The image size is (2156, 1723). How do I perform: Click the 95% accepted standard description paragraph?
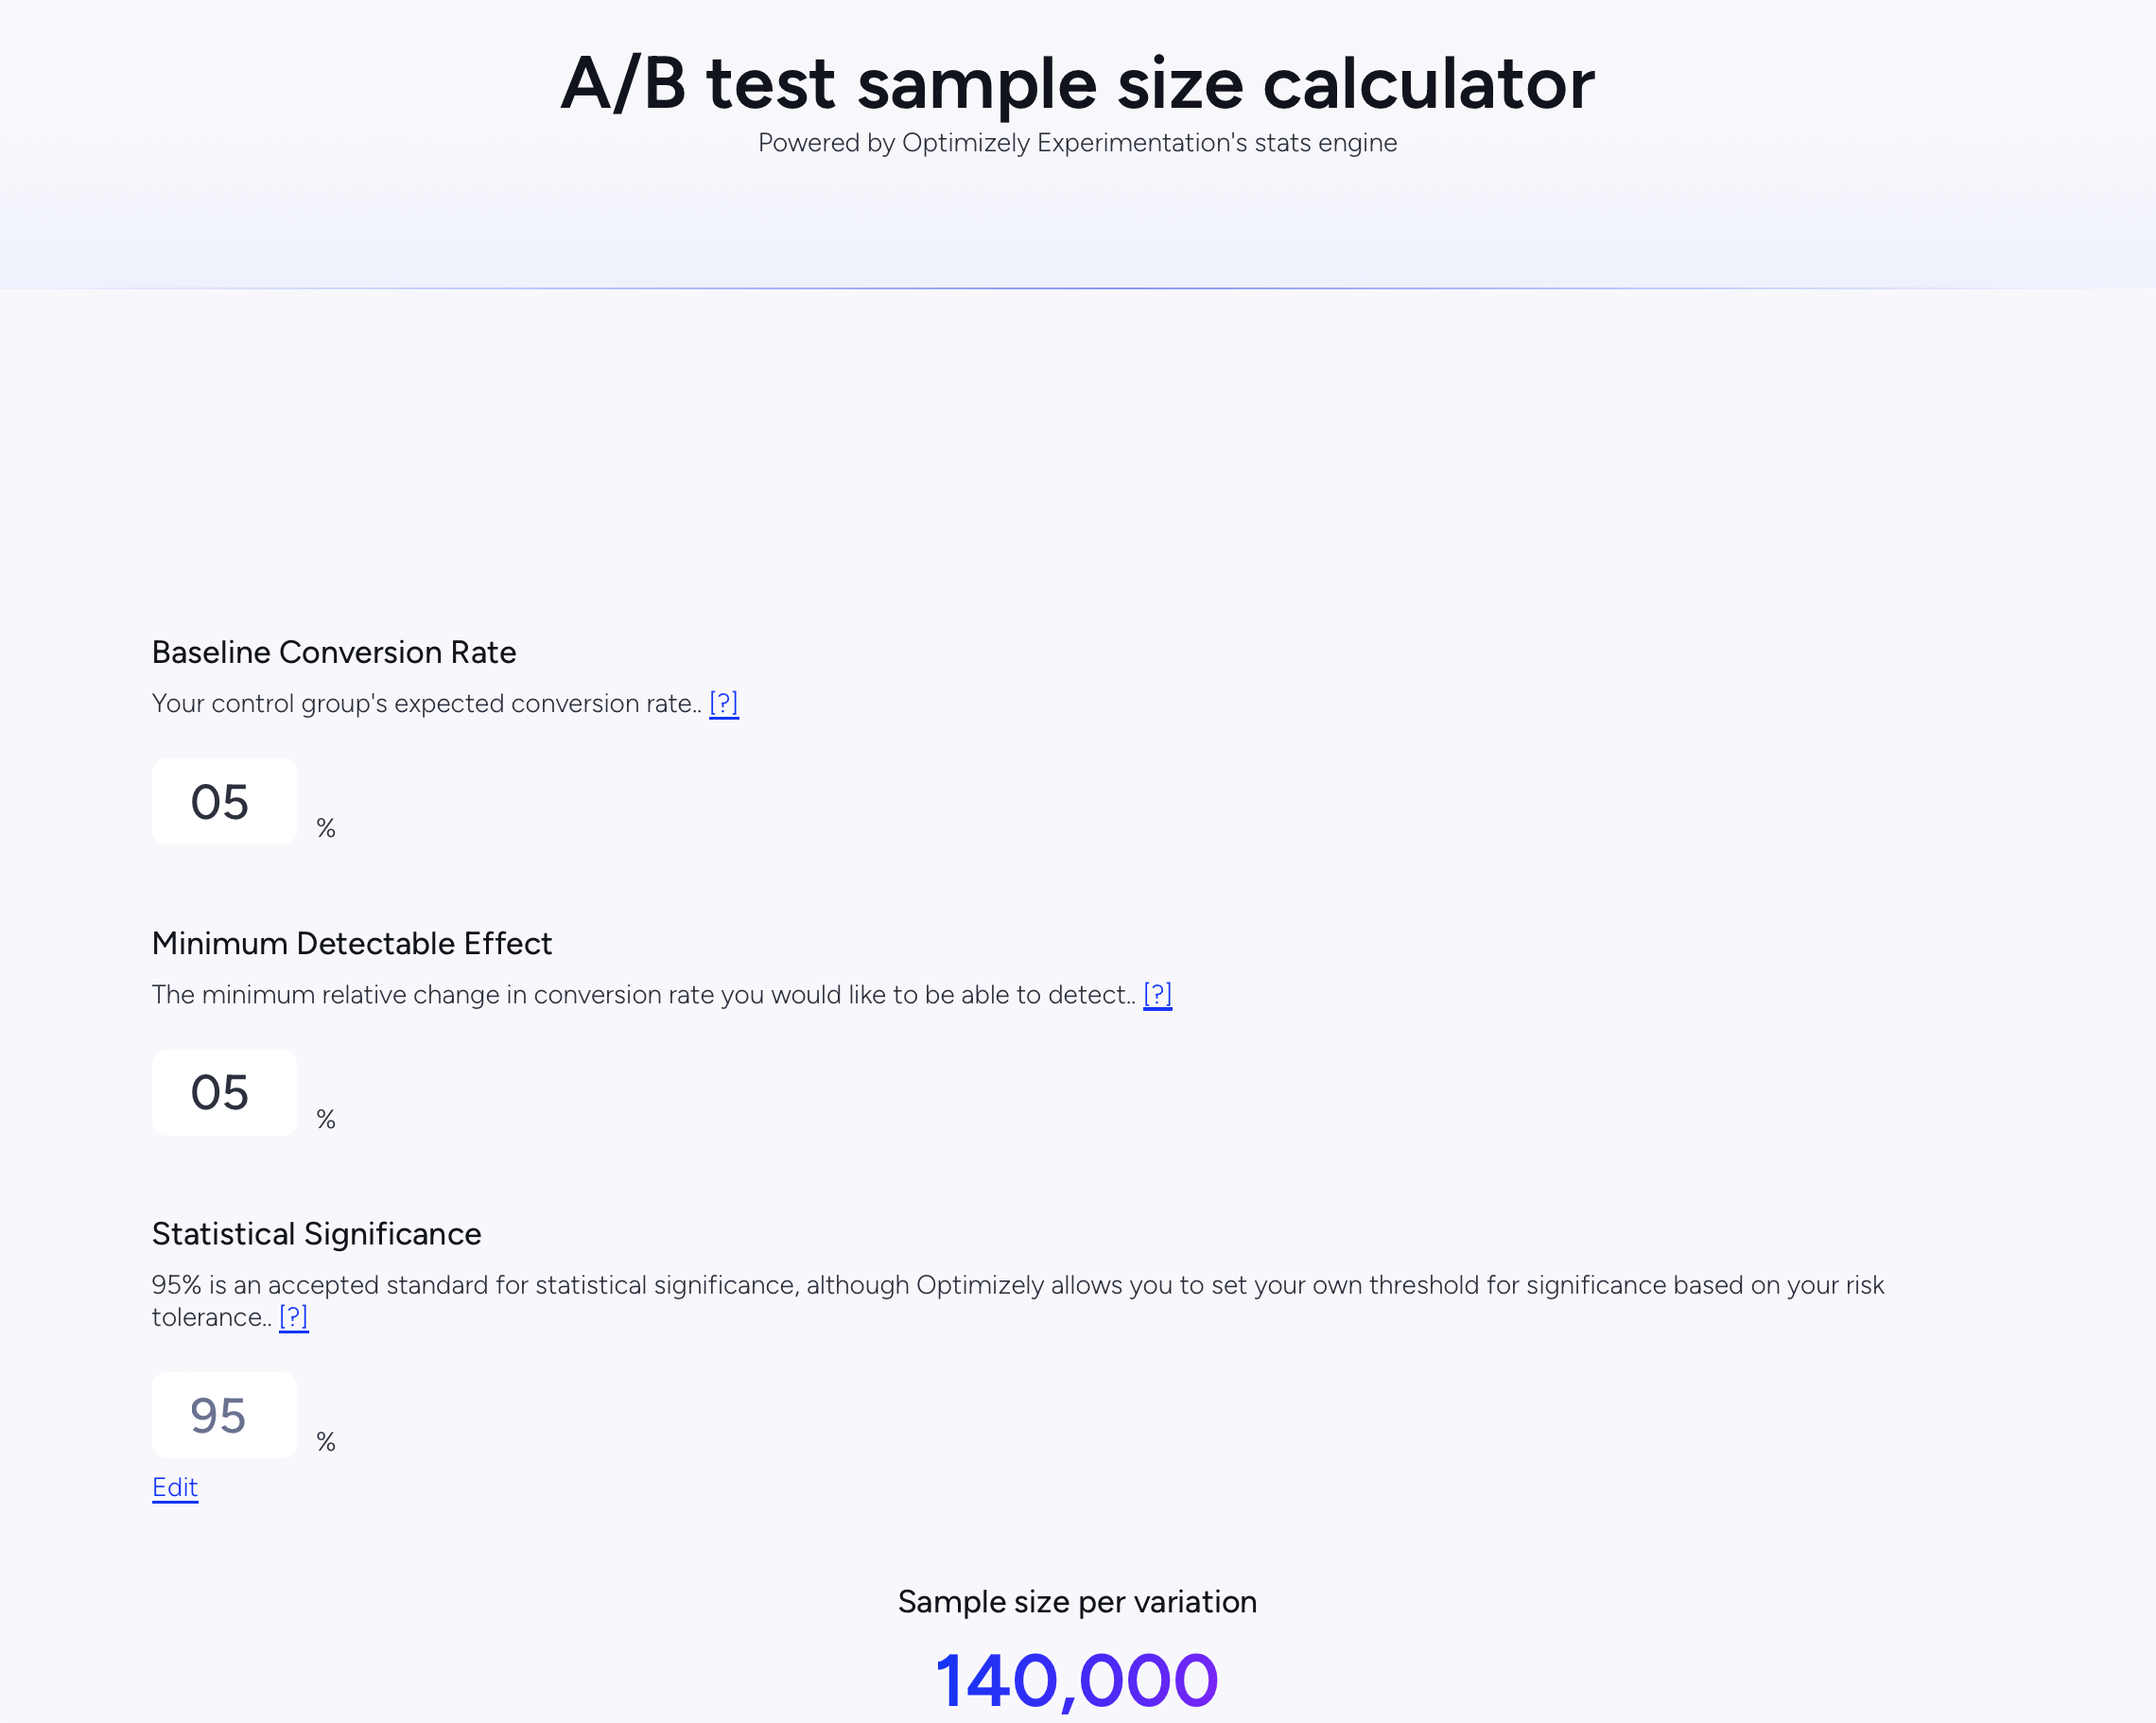1018,1301
